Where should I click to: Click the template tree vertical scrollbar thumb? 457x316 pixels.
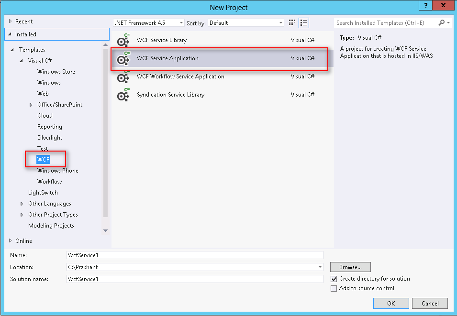105,133
